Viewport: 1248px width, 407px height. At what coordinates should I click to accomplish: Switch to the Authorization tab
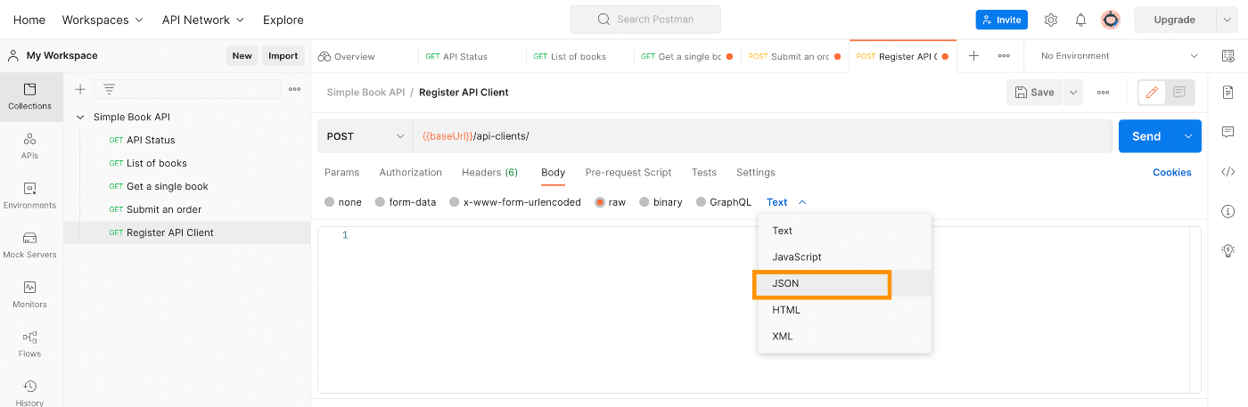tap(410, 172)
